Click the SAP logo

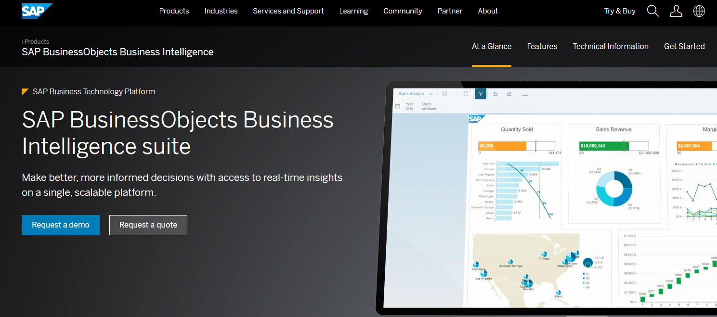[34, 11]
